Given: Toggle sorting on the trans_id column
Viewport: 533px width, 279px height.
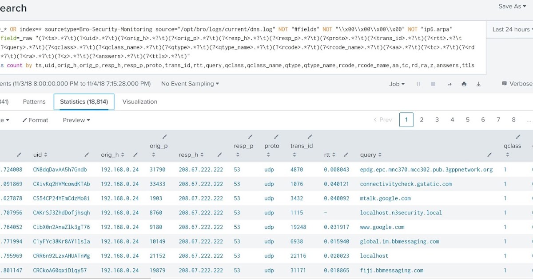Looking at the screenshot, I should [x=294, y=154].
